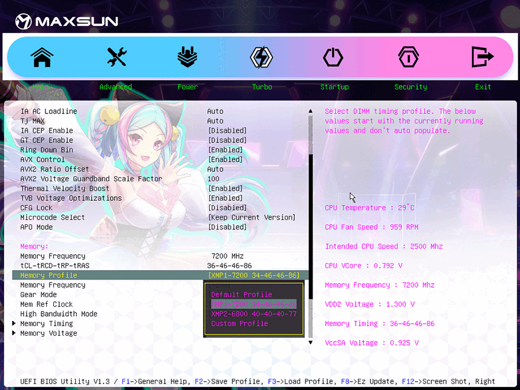The image size is (520, 390).
Task: Open Memory Profile XMP1-7200 value dropdown
Action: click(253, 275)
